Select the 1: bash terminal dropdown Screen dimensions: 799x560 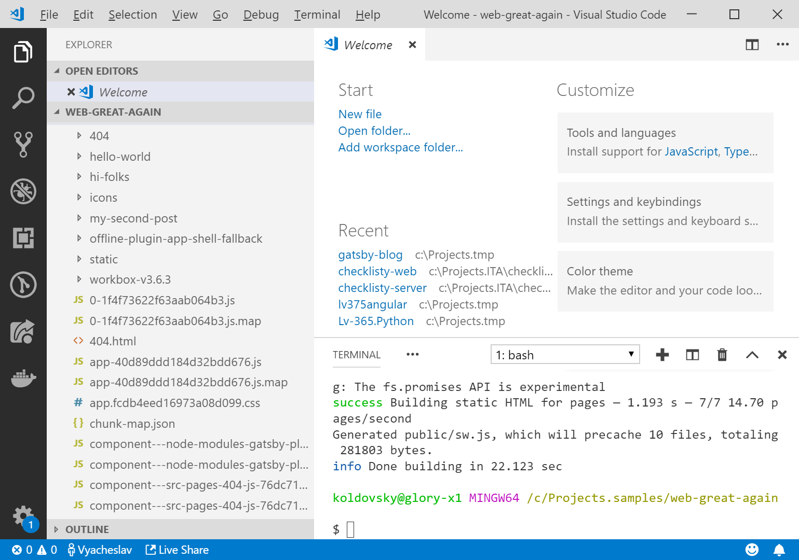(x=565, y=355)
